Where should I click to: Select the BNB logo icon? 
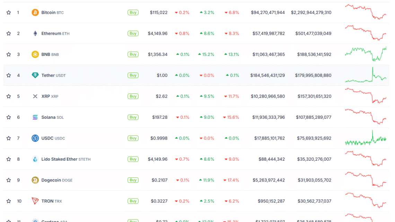(x=34, y=54)
